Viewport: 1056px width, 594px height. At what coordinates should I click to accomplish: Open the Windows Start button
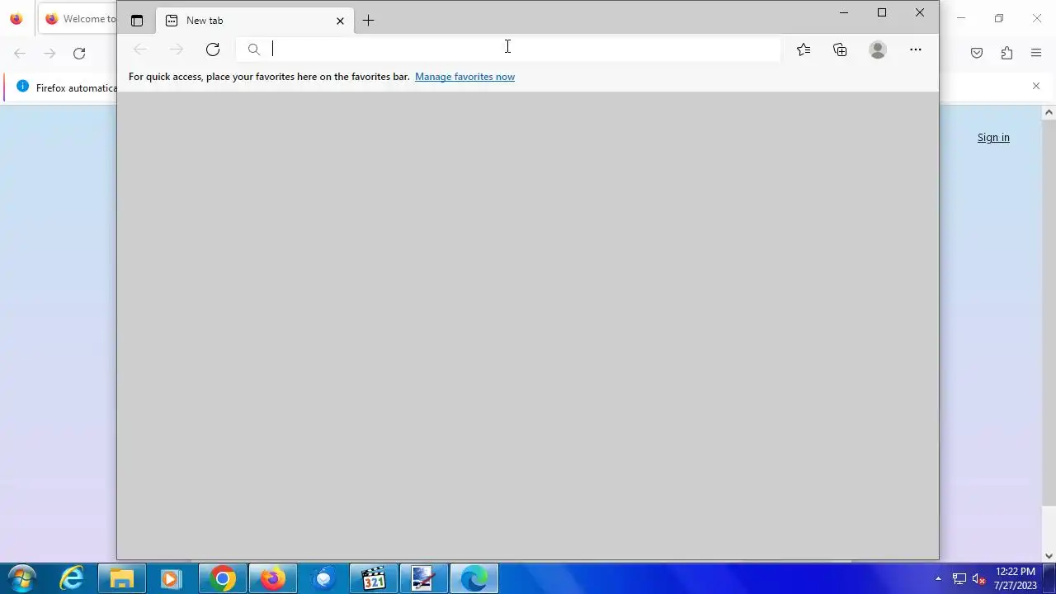pos(21,578)
